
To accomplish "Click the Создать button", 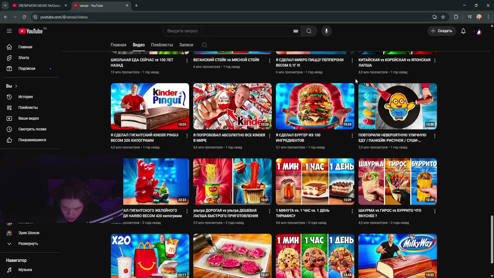I will (442, 31).
